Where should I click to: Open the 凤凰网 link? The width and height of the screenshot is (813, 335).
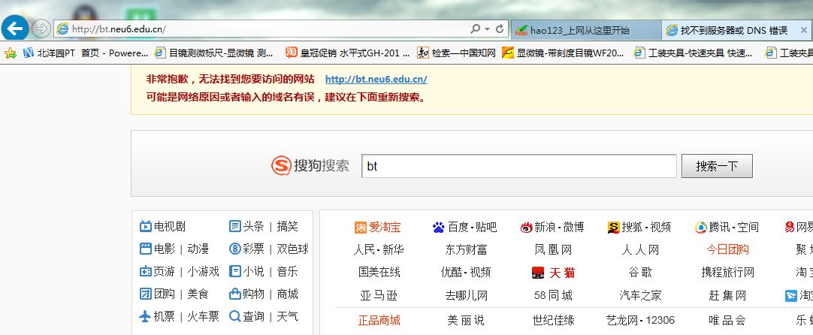click(x=553, y=250)
